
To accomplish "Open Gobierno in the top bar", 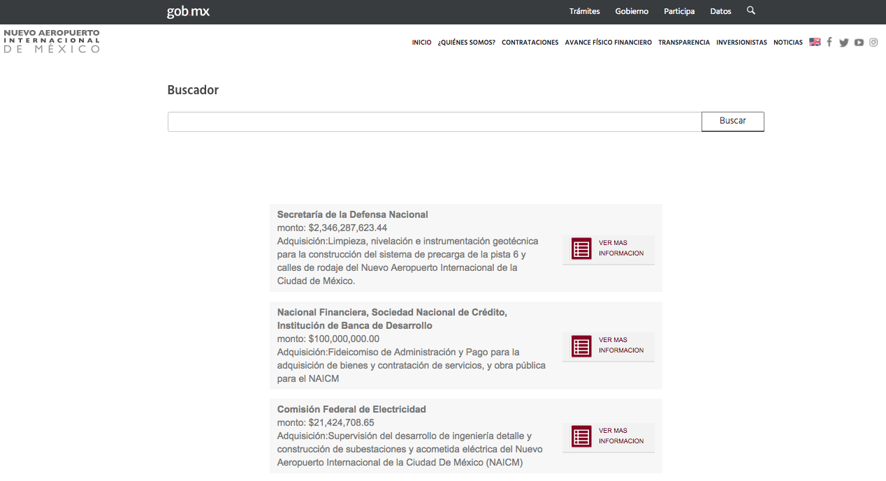I will coord(632,11).
